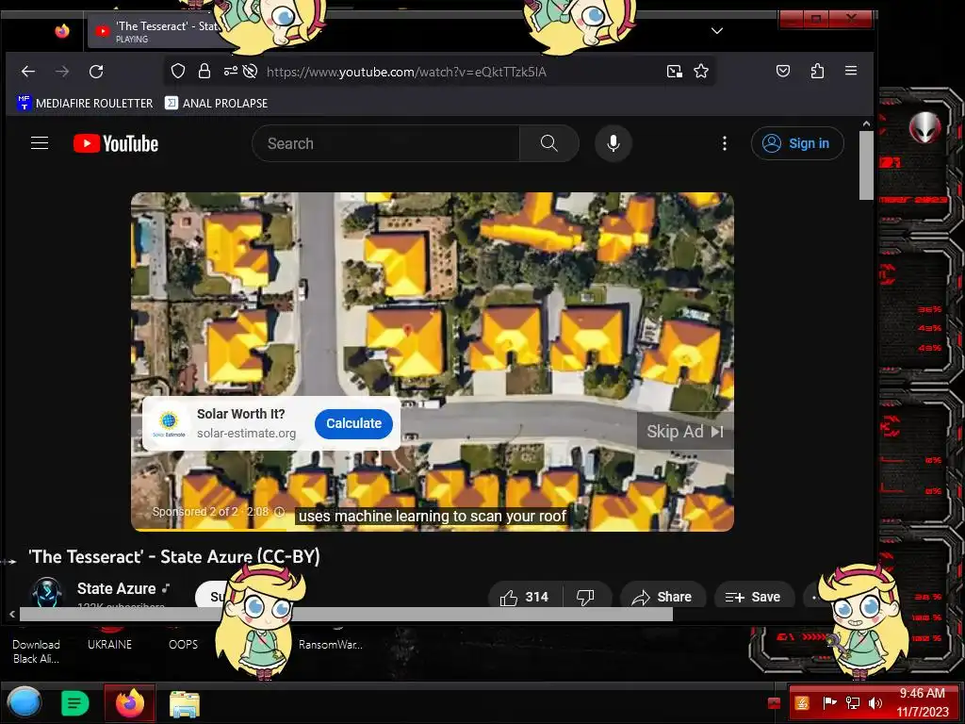
Task: Open the YouTube guide hamburger menu
Action: [x=40, y=143]
